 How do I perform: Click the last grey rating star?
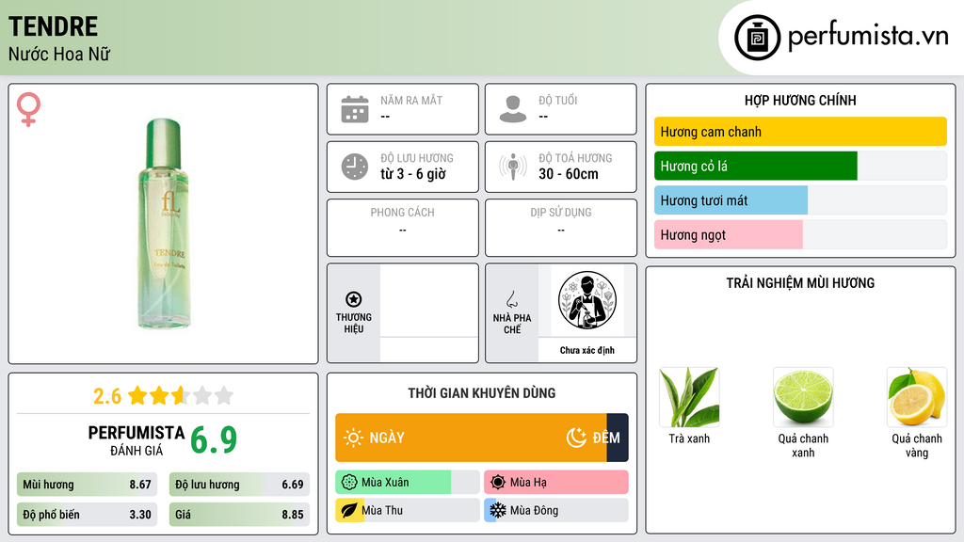coord(224,395)
